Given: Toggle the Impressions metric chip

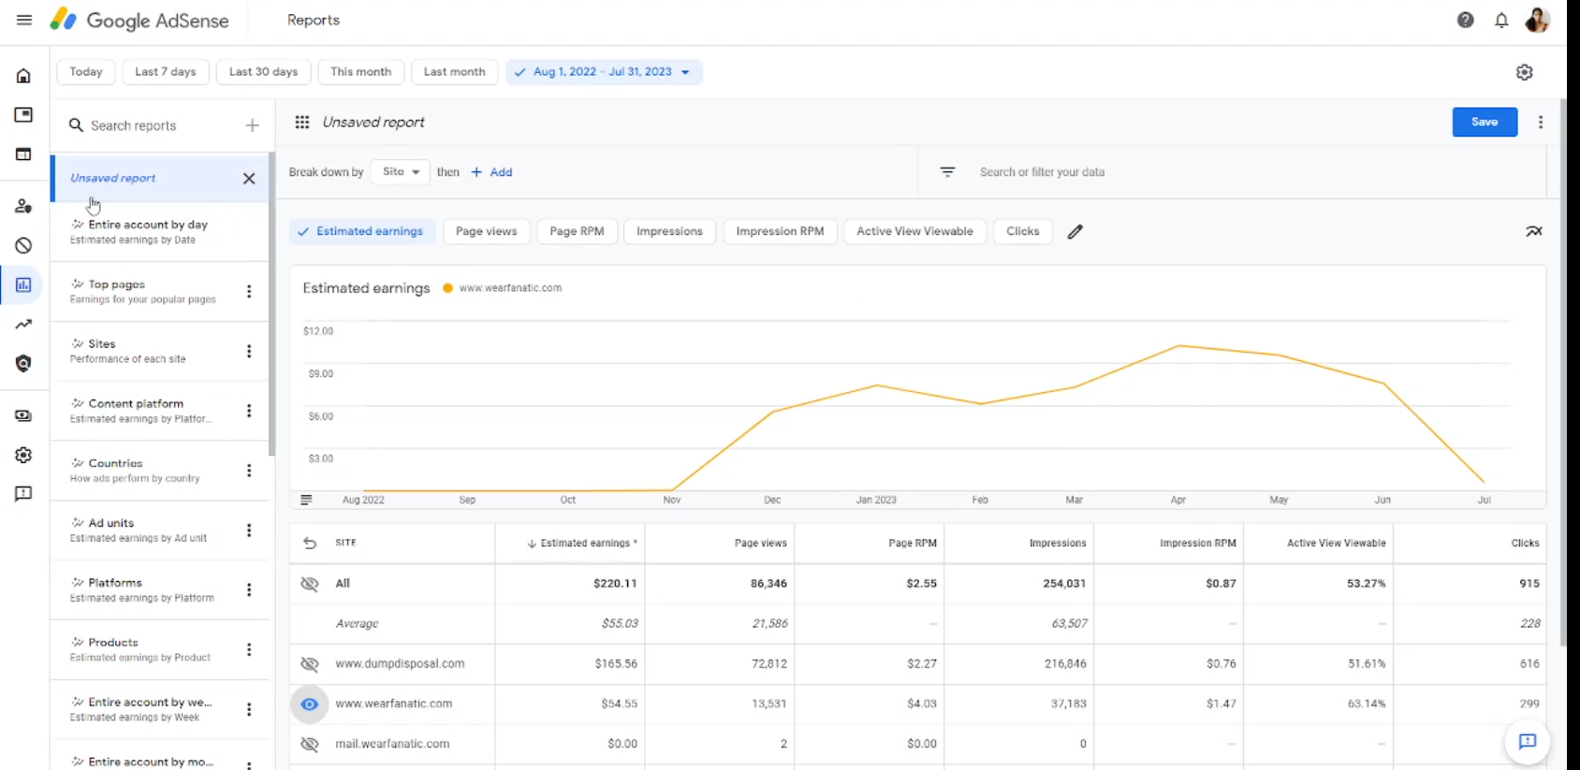Looking at the screenshot, I should [x=669, y=231].
